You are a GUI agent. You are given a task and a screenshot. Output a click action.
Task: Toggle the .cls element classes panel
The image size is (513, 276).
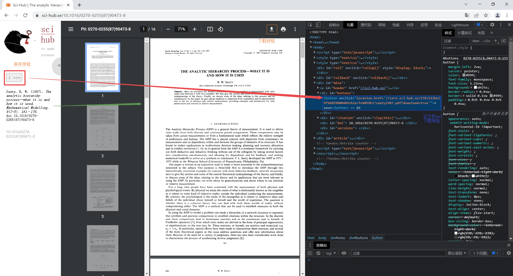click(487, 41)
